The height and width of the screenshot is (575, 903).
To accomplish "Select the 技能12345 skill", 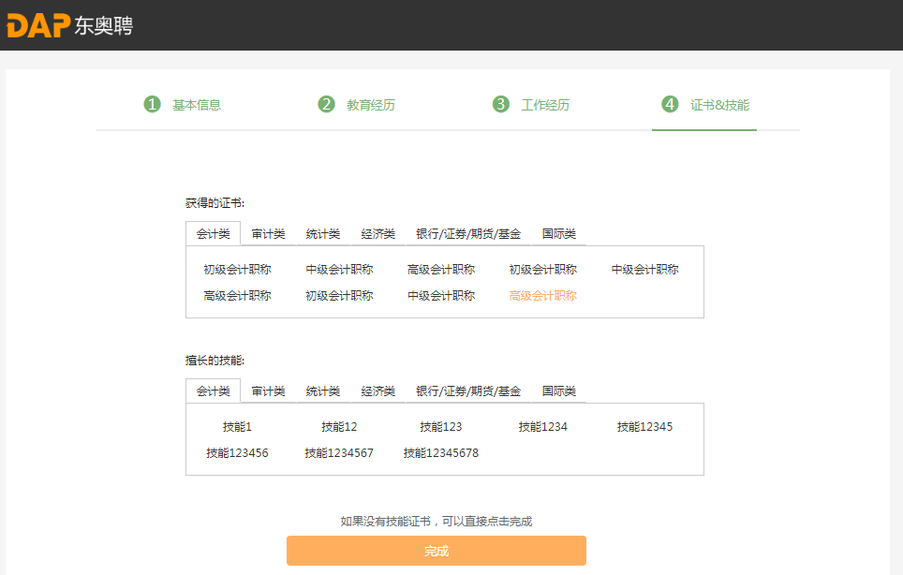I will click(644, 427).
